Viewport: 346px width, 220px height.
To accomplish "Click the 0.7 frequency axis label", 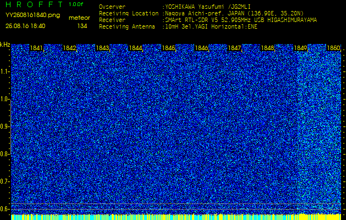I will point(4,182).
